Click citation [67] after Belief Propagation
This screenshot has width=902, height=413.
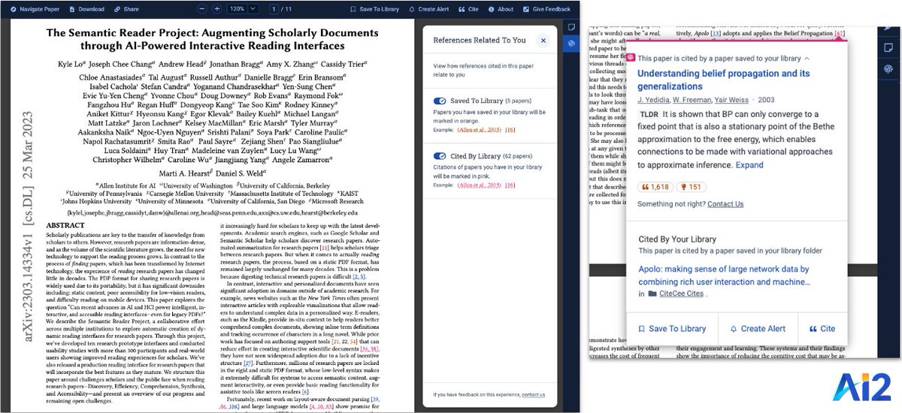coord(840,33)
